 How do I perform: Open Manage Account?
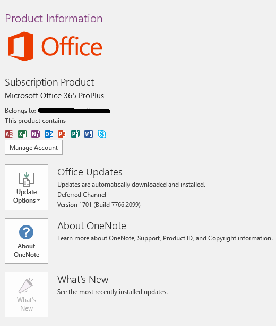33,147
